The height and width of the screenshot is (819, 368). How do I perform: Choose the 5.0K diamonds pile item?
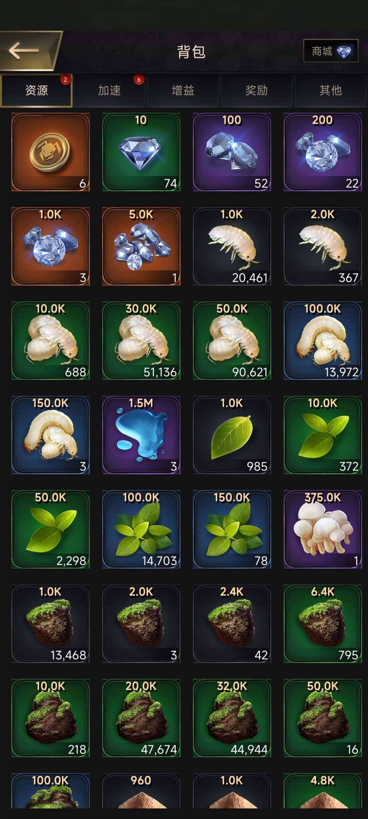(x=141, y=246)
